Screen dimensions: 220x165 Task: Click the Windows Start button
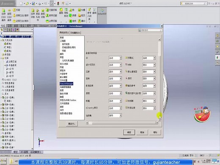pos(3,161)
